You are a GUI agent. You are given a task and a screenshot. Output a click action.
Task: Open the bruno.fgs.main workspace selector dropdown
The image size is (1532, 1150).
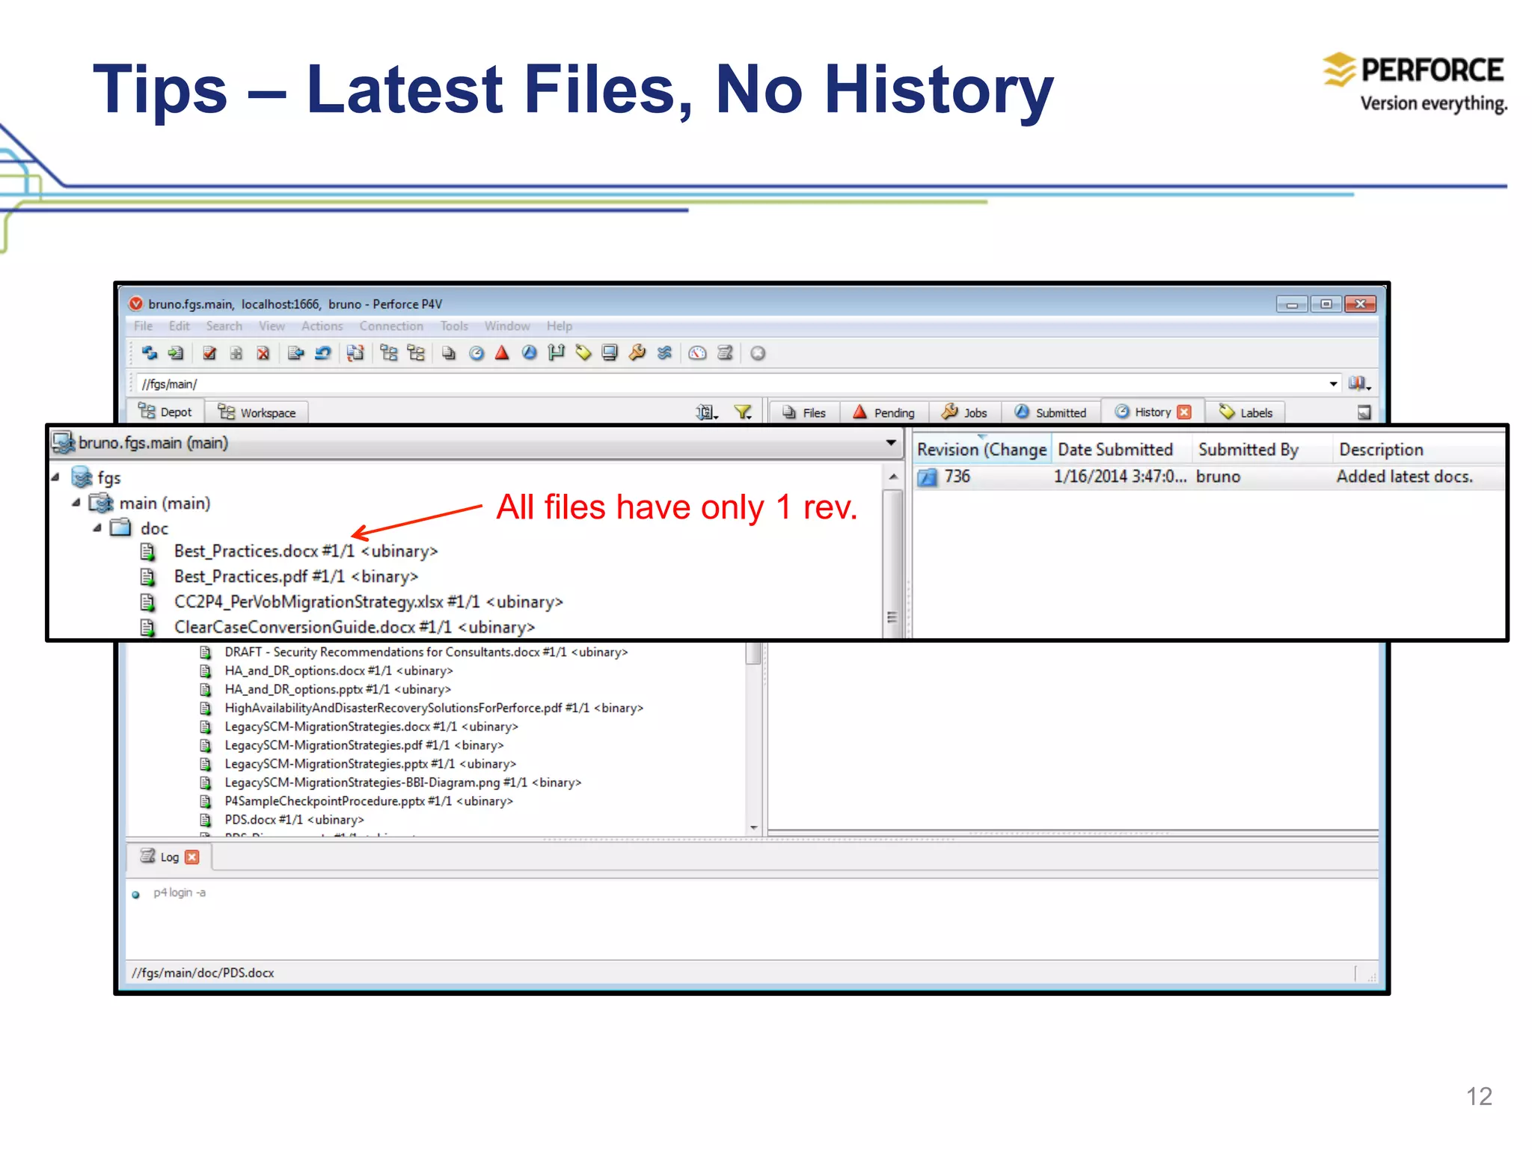(891, 442)
